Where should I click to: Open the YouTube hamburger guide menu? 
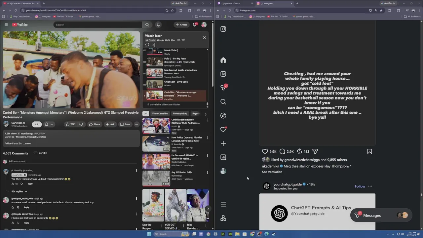6,25
